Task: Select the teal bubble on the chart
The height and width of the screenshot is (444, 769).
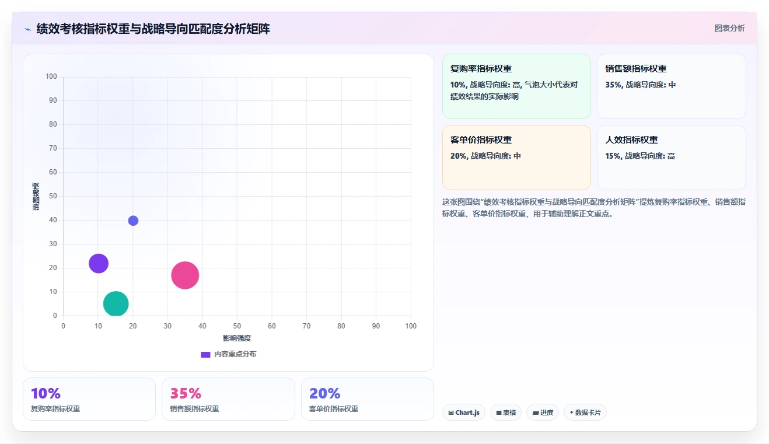Action: [116, 303]
